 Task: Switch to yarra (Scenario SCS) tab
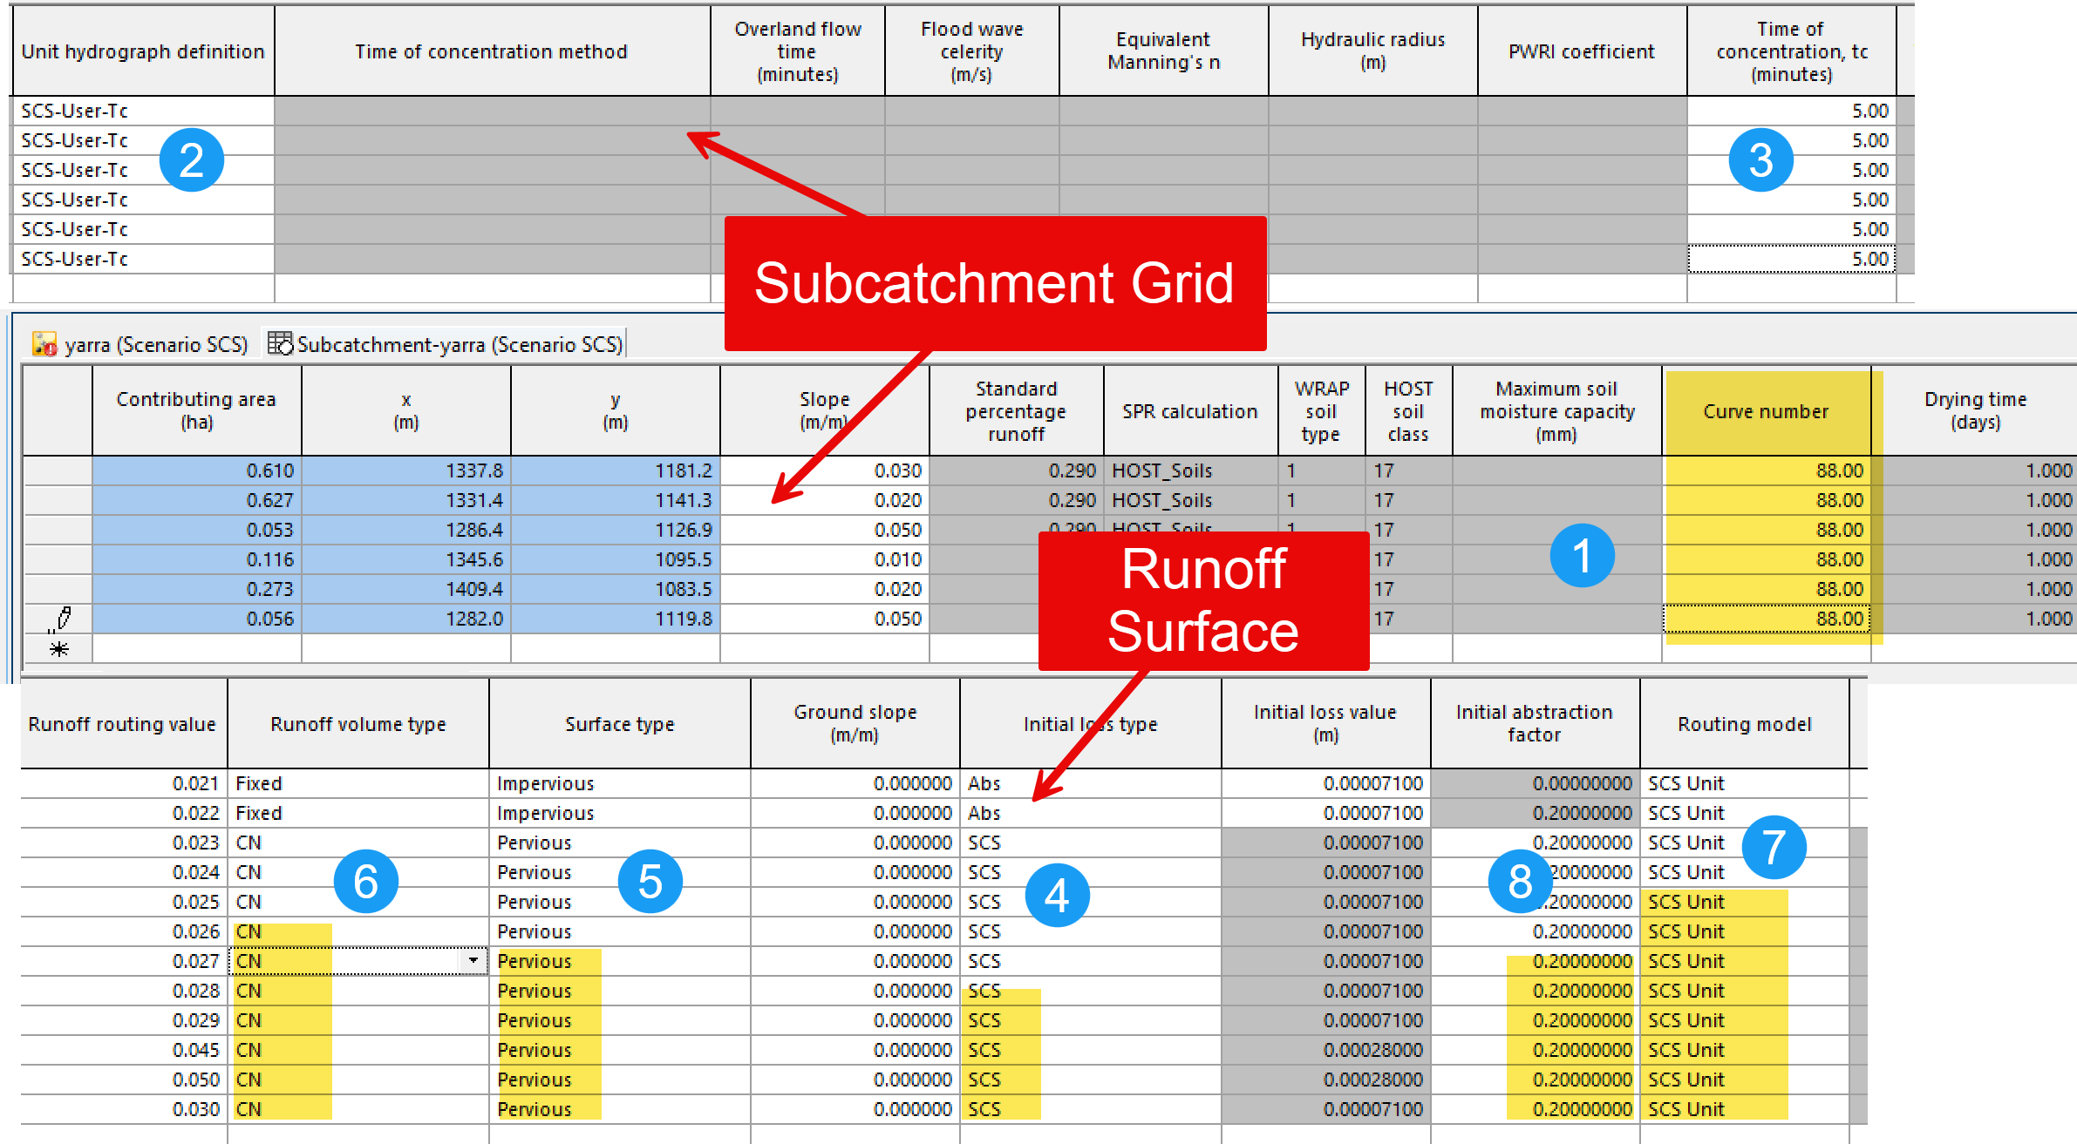tap(155, 345)
